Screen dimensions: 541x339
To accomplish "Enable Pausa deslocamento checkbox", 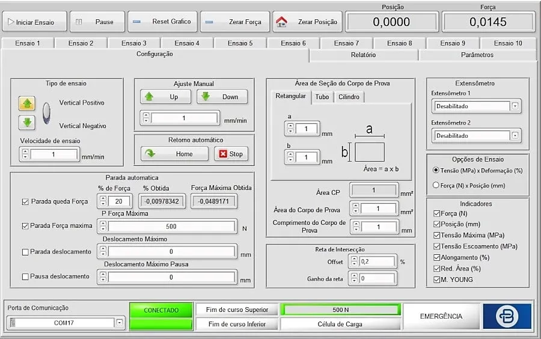I will coord(25,276).
